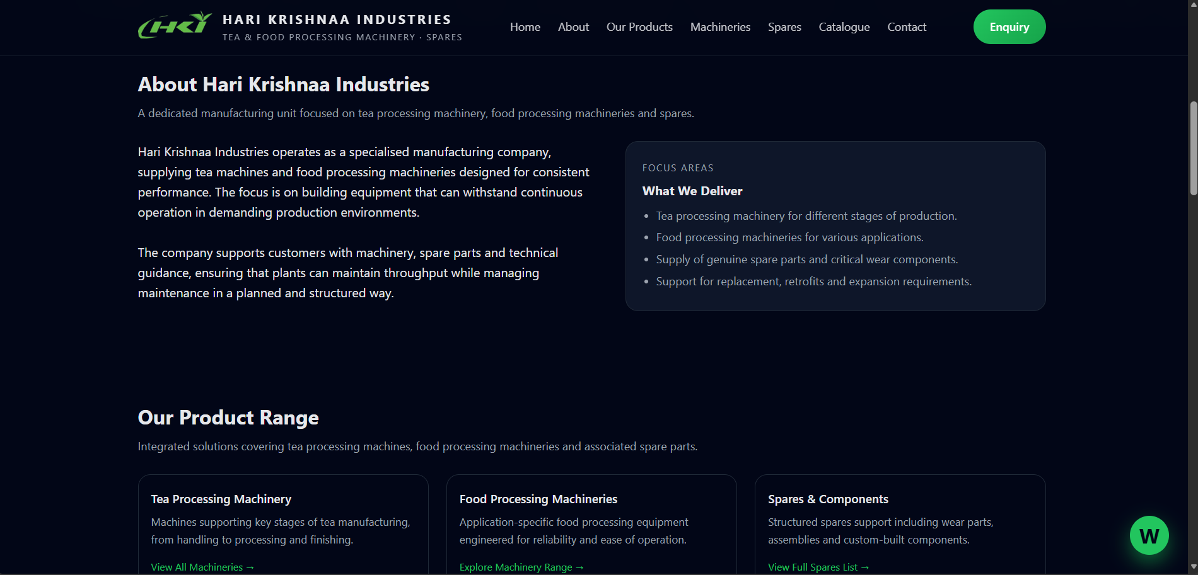Open the View Full Spares List link

[818, 567]
